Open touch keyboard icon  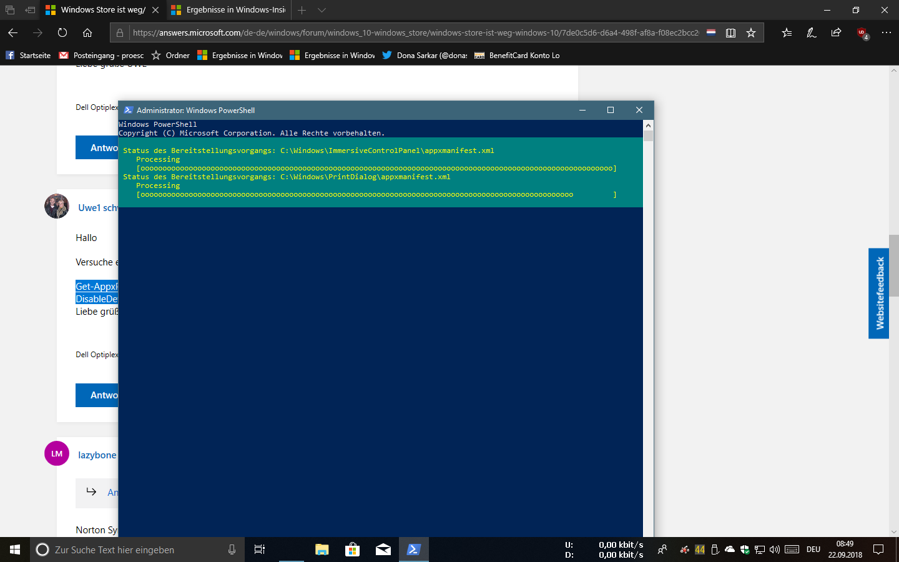pos(792,550)
